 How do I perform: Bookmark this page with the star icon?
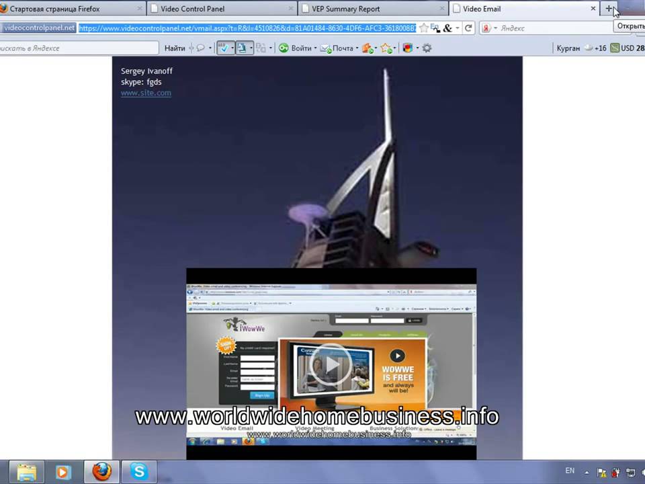click(424, 28)
